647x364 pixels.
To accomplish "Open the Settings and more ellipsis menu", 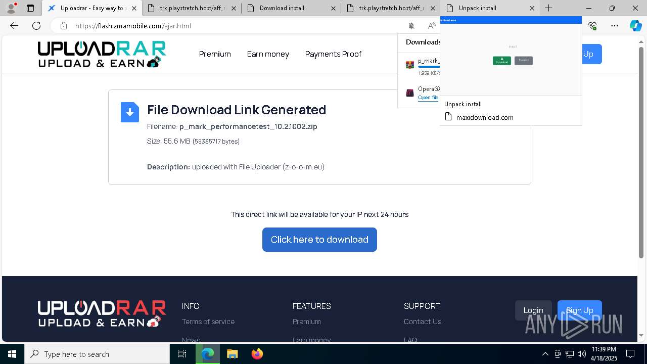I will coord(615,26).
